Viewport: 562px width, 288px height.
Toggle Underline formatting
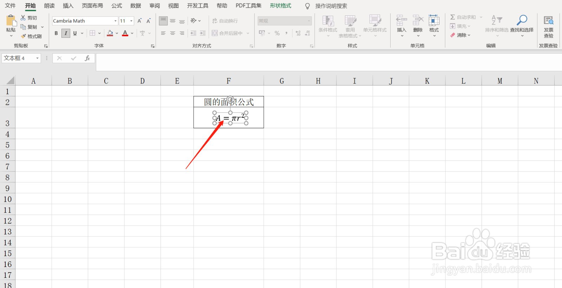[x=75, y=33]
